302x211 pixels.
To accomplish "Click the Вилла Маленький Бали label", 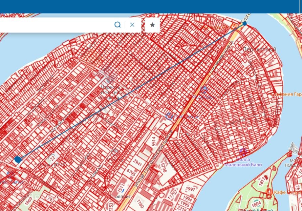I will pos(243,162).
